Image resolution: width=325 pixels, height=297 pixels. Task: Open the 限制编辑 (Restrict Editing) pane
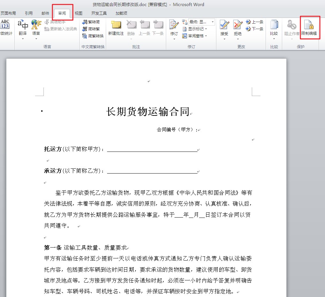pyautogui.click(x=310, y=27)
